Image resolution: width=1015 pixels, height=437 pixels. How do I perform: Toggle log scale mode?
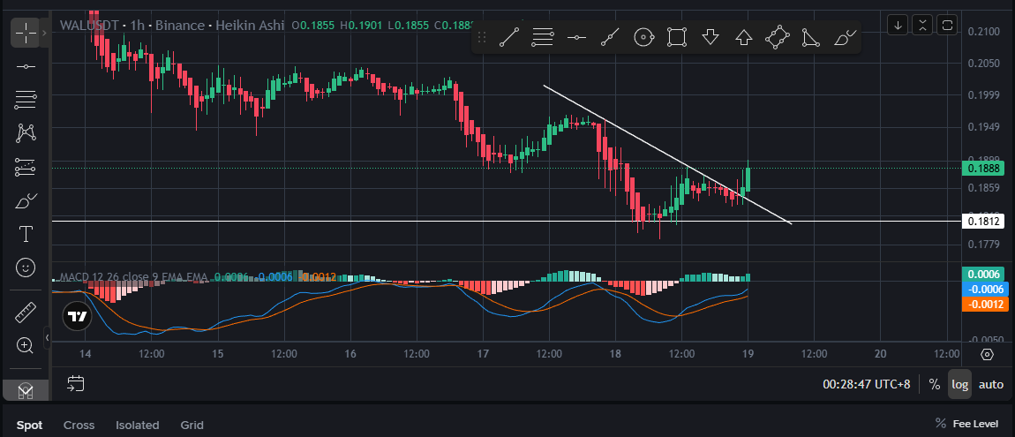960,384
